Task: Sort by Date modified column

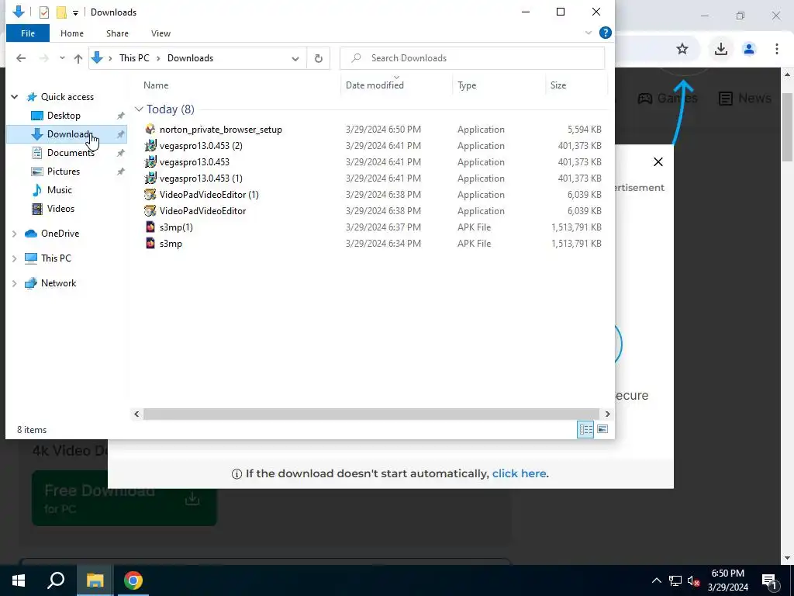Action: click(x=375, y=85)
